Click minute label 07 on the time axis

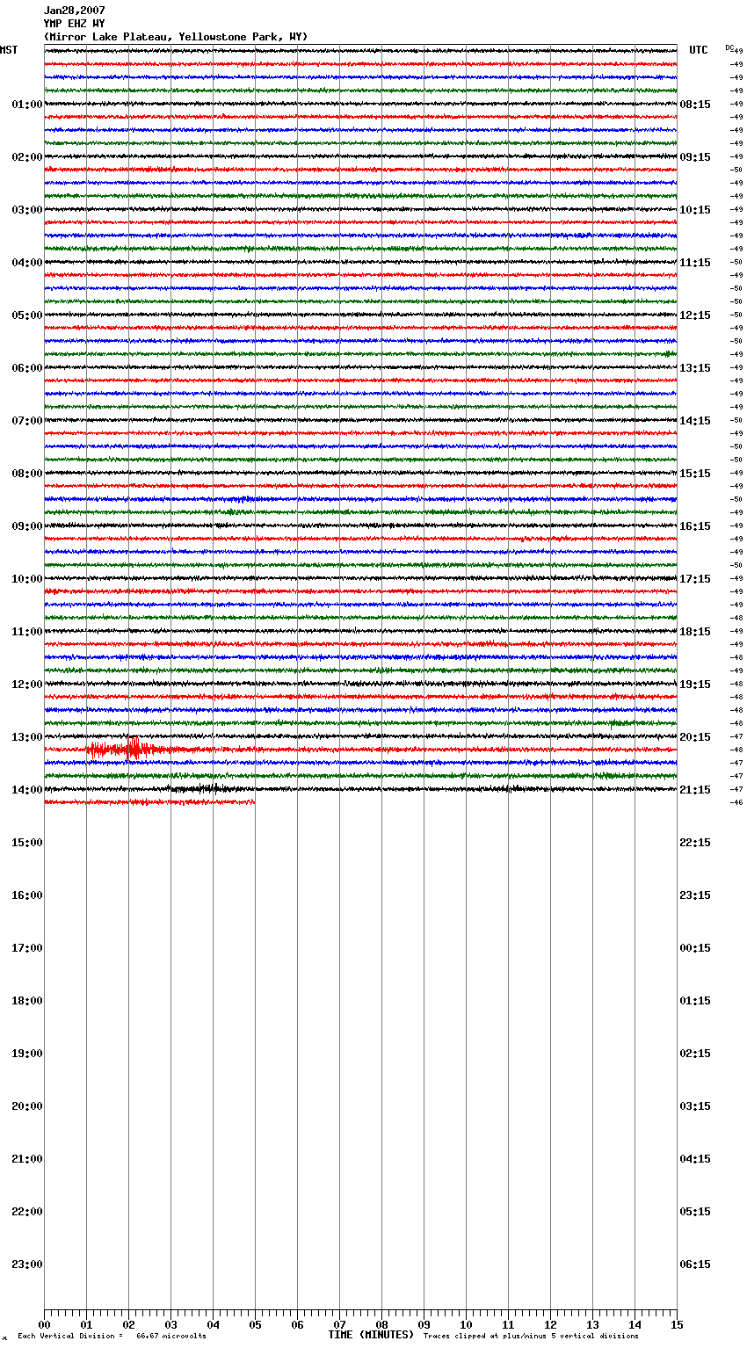coord(339,1325)
